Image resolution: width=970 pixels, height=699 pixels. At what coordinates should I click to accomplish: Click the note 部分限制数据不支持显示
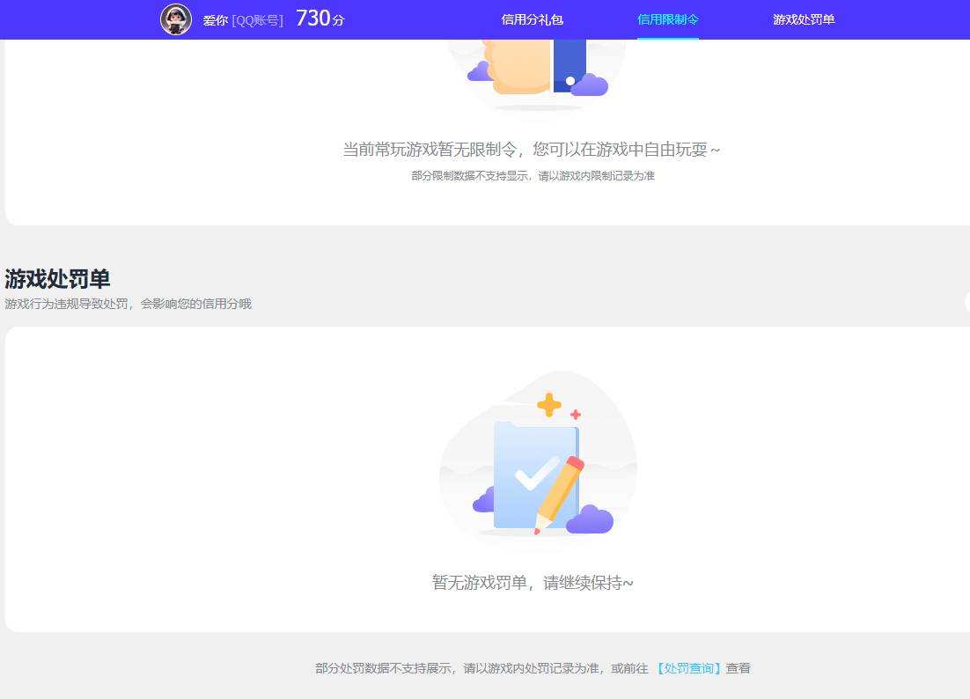coord(470,176)
